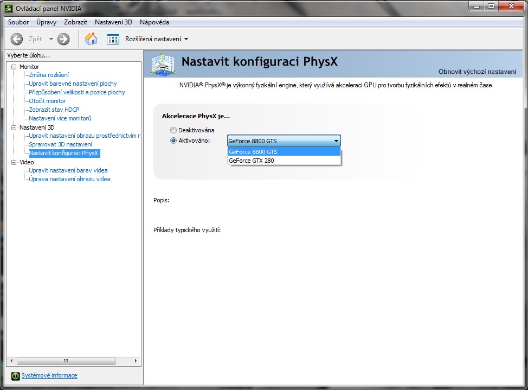Click the Systémové informace icon
Image resolution: width=528 pixels, height=390 pixels.
click(15, 376)
